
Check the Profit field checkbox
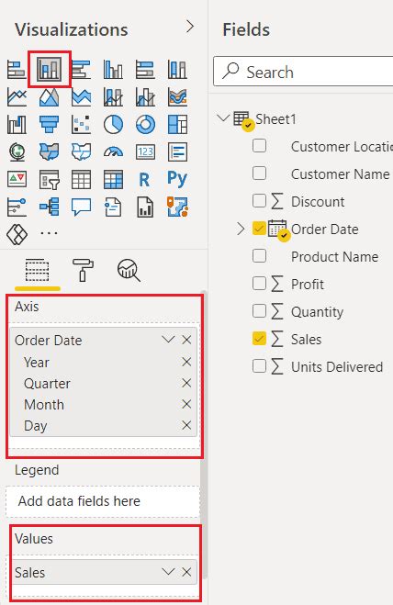point(259,284)
